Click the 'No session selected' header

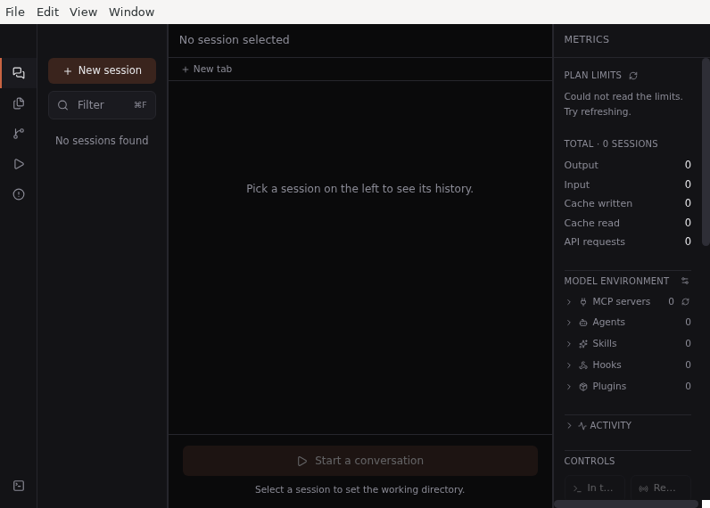(x=234, y=40)
